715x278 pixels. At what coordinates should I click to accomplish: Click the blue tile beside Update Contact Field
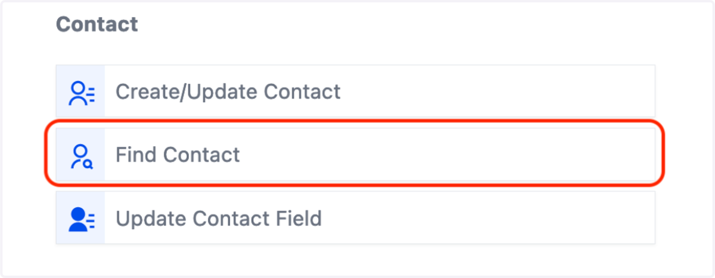point(80,218)
